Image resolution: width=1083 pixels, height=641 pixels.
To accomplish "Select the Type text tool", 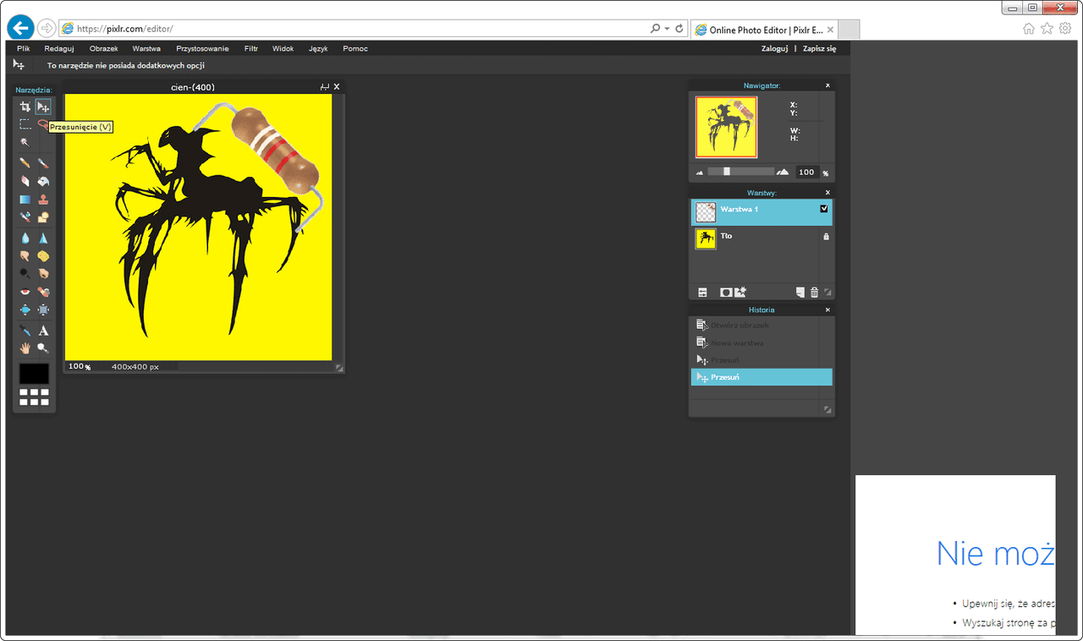I will click(x=43, y=331).
